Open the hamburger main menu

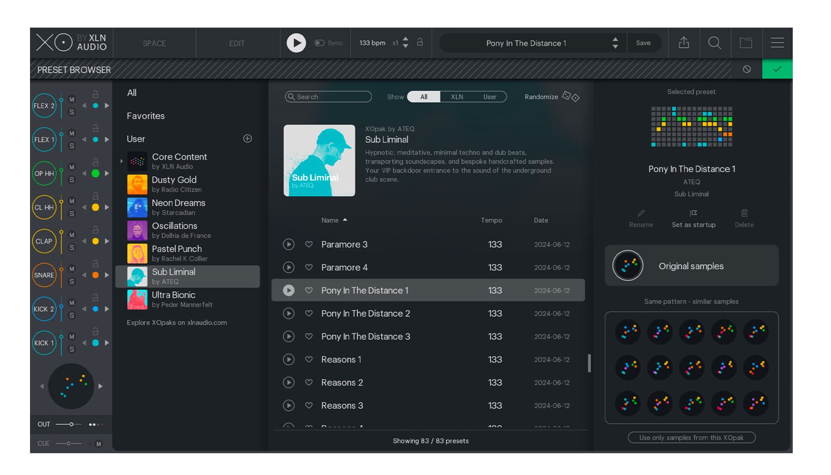[777, 43]
